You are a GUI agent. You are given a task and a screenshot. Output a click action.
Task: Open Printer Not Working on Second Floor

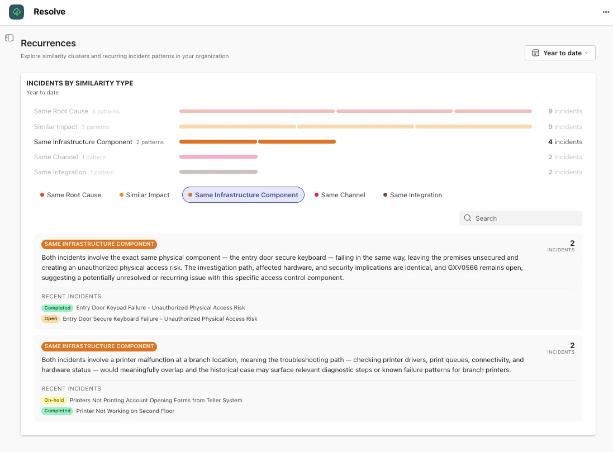pyautogui.click(x=125, y=411)
